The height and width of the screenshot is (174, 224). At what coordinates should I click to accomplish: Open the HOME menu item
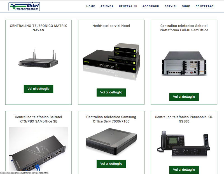click(90, 6)
